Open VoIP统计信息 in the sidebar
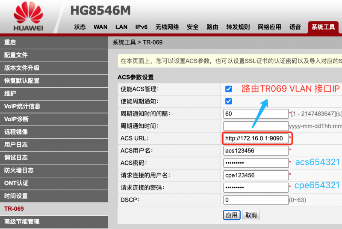 click(54, 106)
